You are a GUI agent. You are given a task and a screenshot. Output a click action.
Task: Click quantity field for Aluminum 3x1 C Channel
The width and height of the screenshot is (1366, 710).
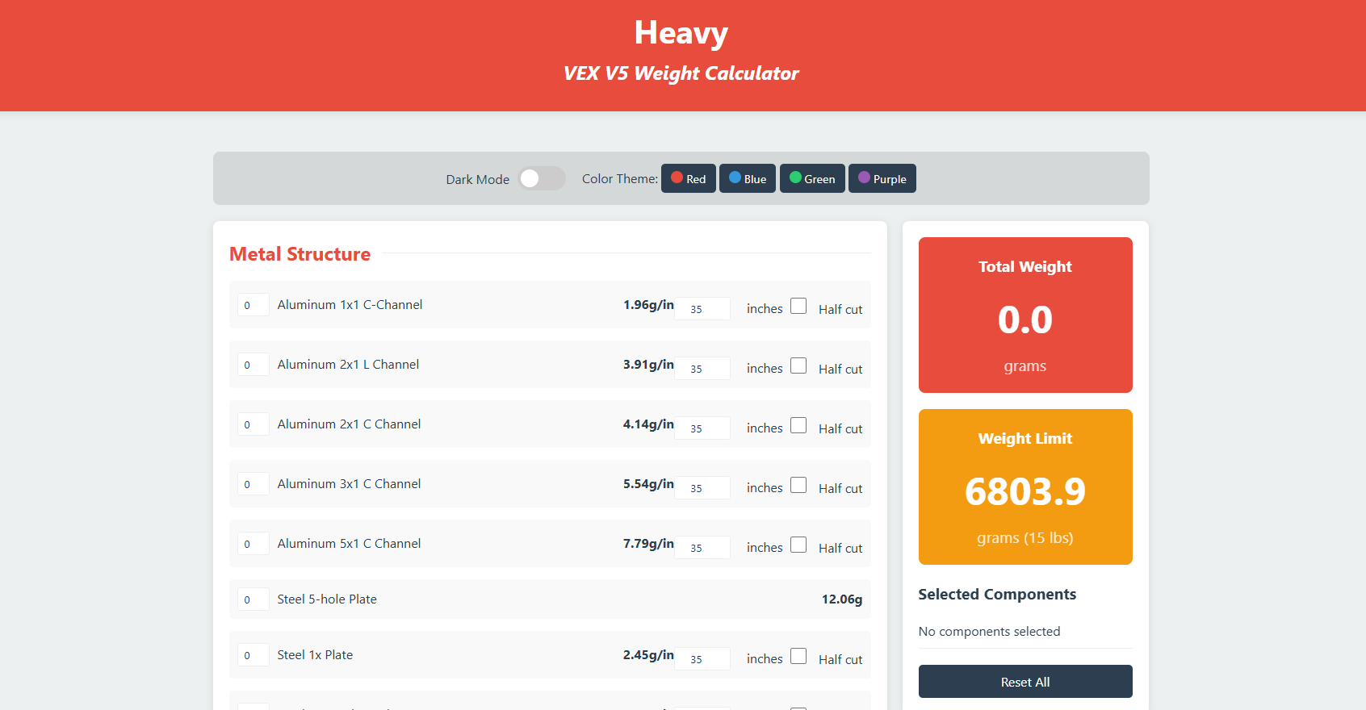254,484
